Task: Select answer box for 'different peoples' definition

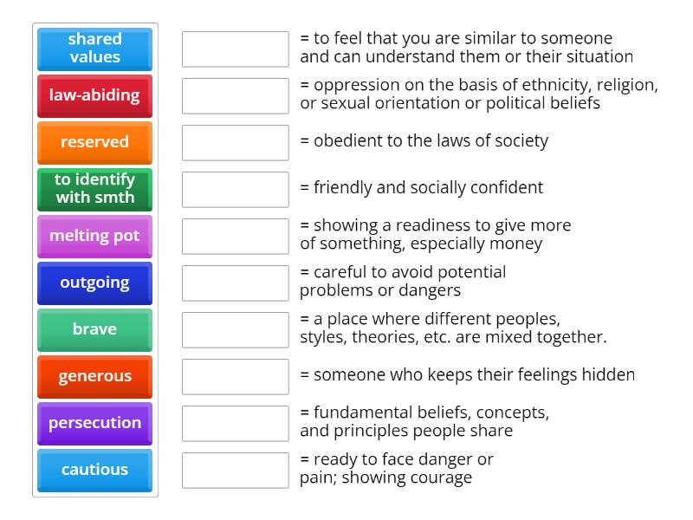Action: click(x=236, y=330)
